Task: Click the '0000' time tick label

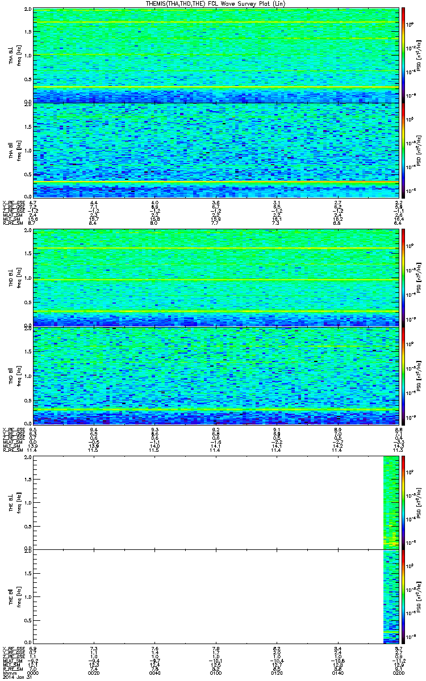Action: [33, 673]
